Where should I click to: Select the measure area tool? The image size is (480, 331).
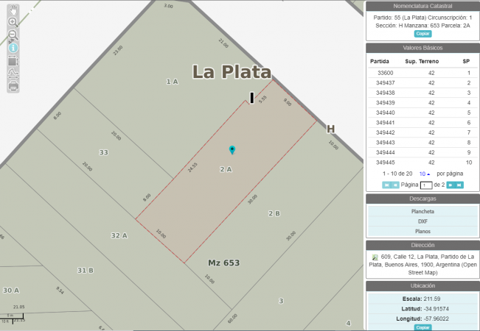point(13,61)
